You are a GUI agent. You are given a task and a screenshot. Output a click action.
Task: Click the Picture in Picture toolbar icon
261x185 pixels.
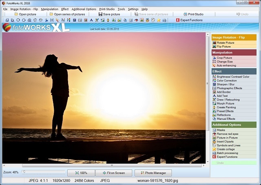[142, 20]
